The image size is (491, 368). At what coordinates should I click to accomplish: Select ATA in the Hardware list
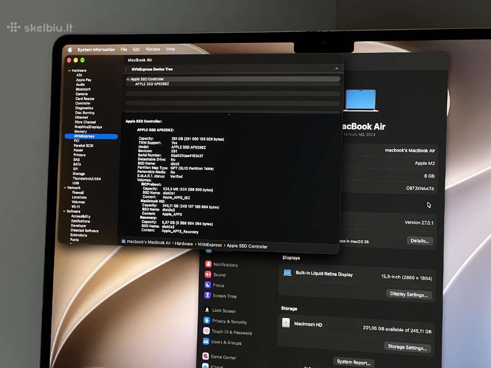tap(79, 75)
